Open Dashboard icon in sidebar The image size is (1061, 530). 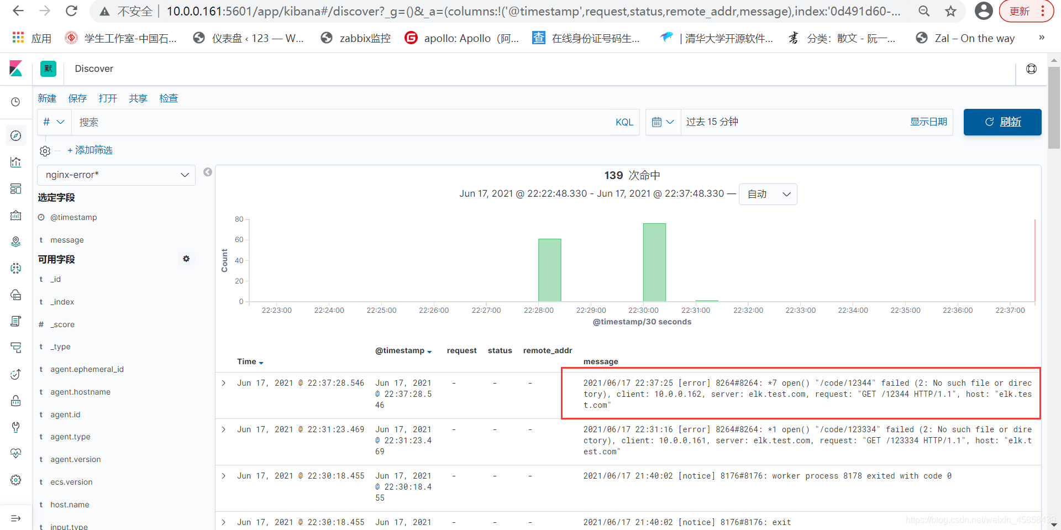point(16,188)
